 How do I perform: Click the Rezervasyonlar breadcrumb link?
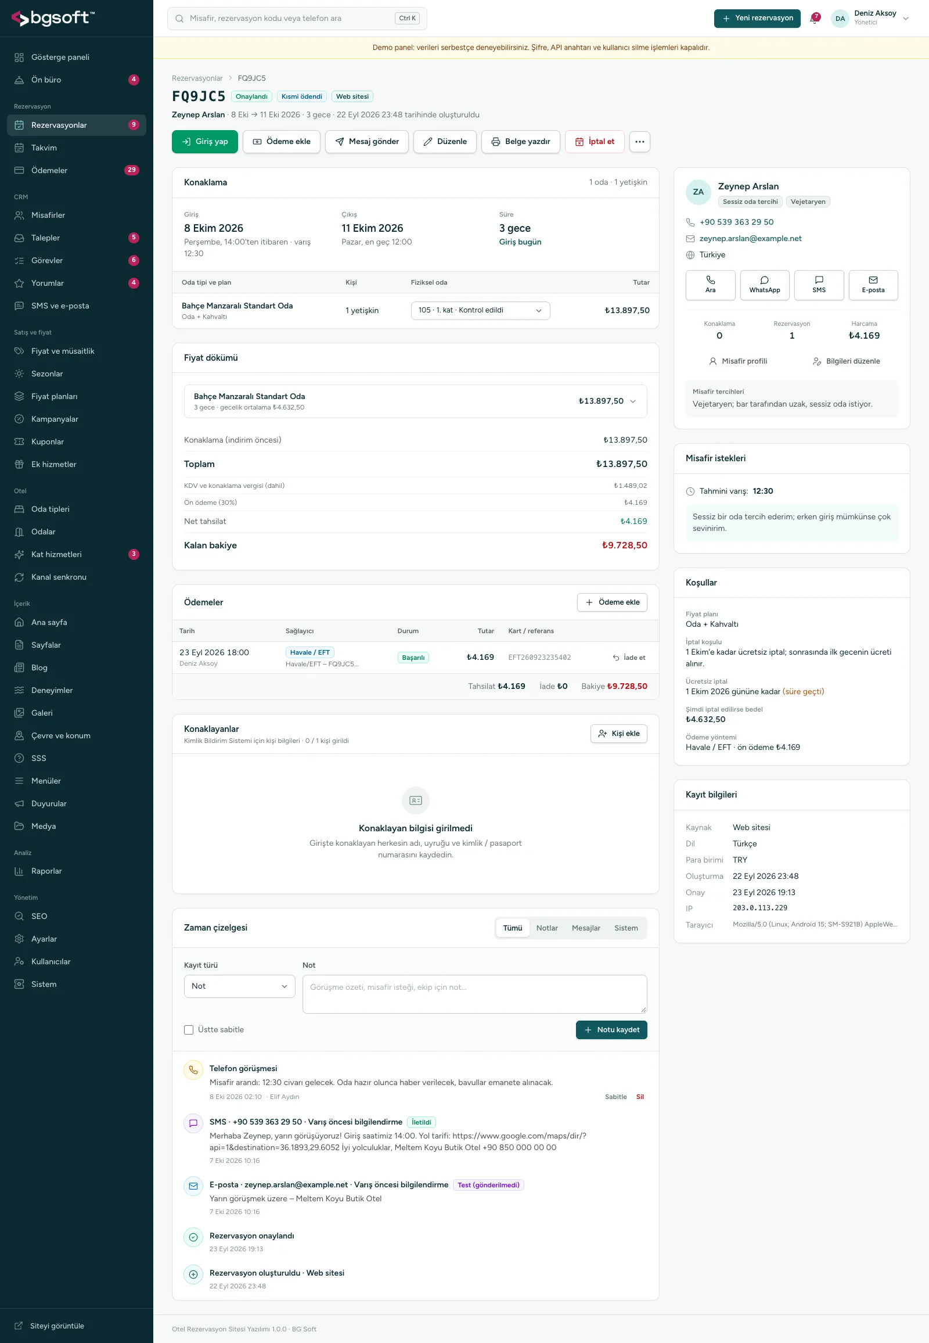(197, 78)
